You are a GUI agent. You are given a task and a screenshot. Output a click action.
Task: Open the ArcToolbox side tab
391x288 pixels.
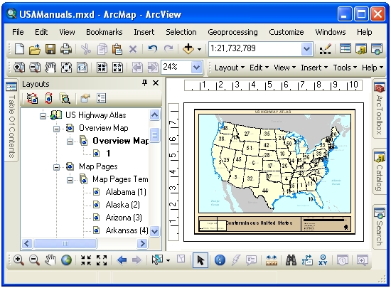pos(379,109)
